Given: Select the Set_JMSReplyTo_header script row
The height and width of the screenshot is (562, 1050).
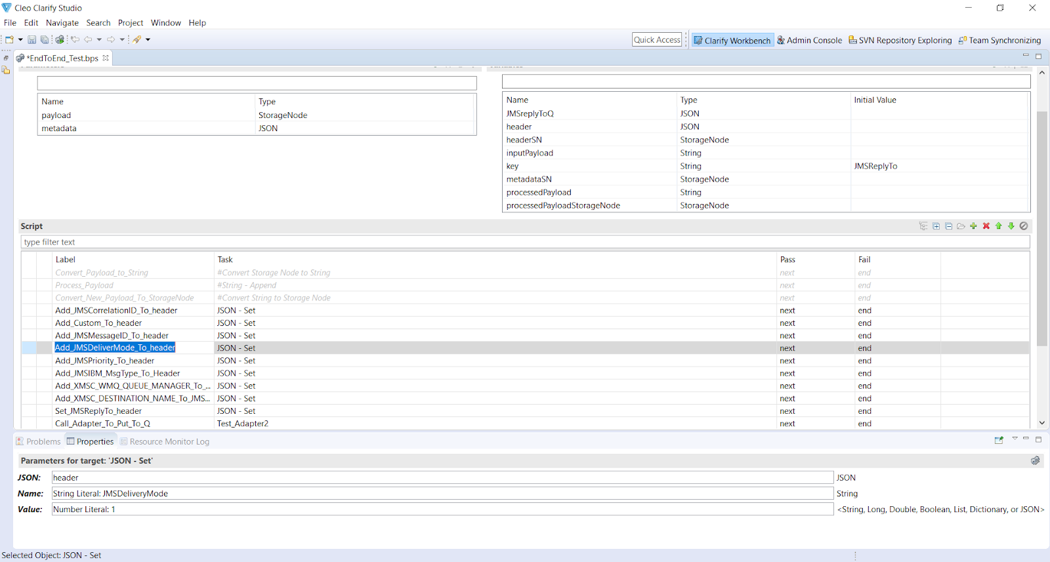Looking at the screenshot, I should coord(525,411).
